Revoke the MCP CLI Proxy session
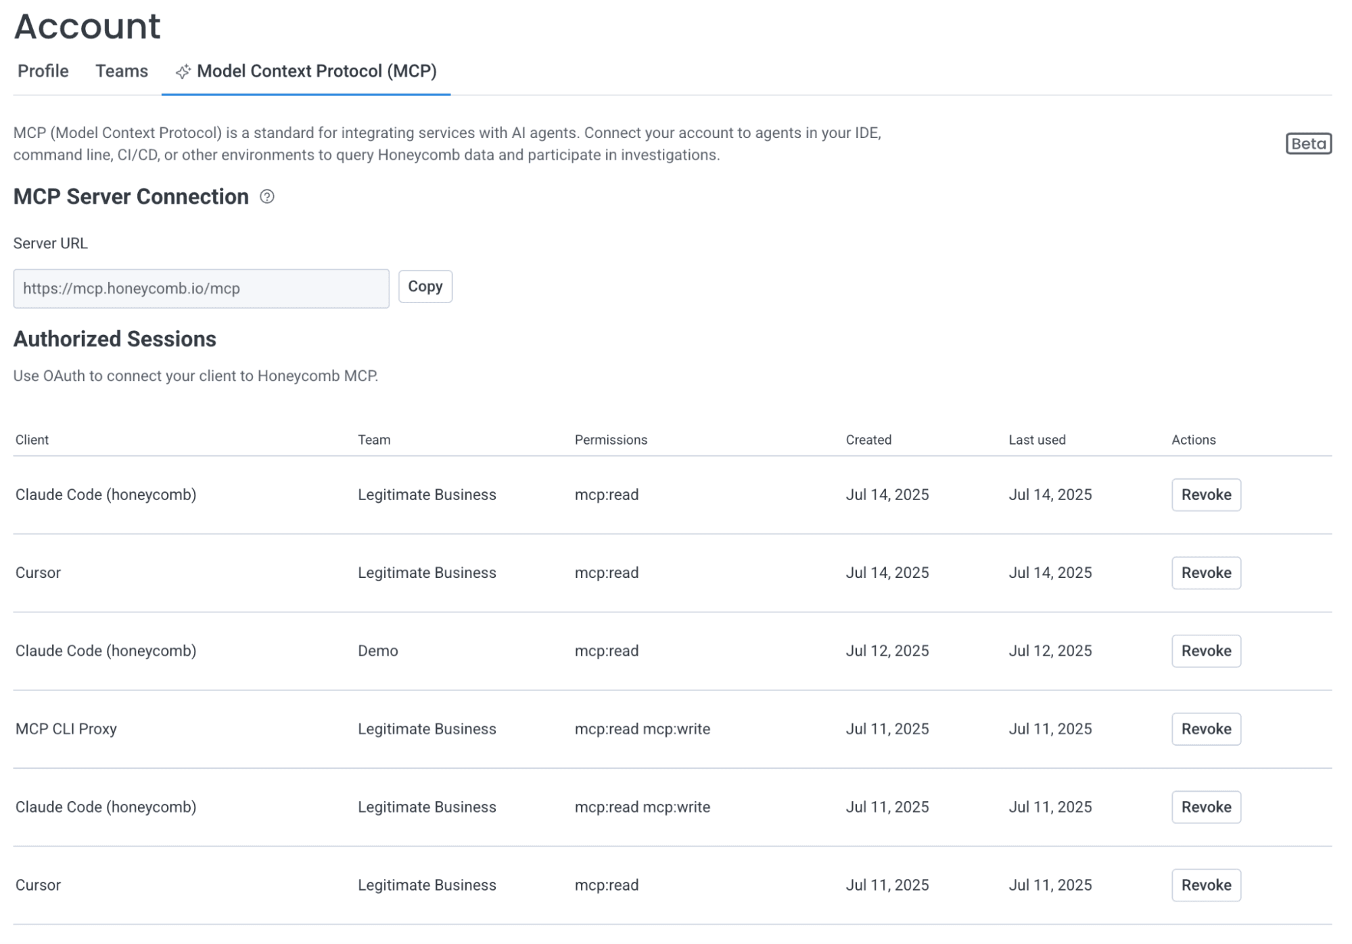The width and height of the screenshot is (1352, 944). point(1205,729)
